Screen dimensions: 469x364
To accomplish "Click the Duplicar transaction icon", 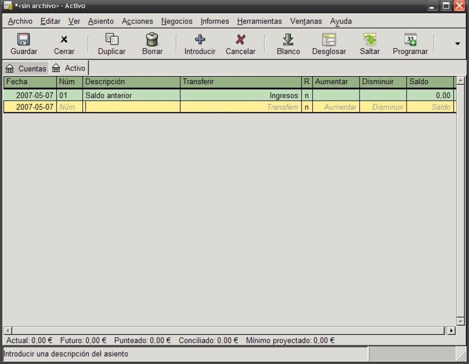I will tap(112, 40).
